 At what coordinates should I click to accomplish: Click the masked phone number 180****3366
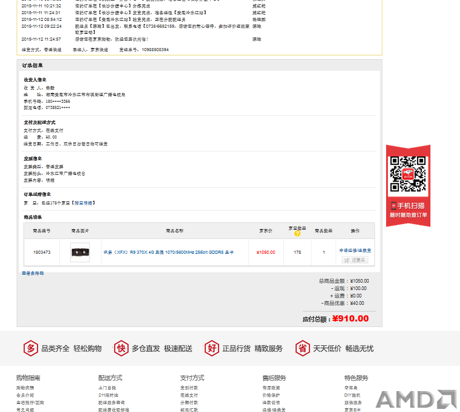click(58, 101)
